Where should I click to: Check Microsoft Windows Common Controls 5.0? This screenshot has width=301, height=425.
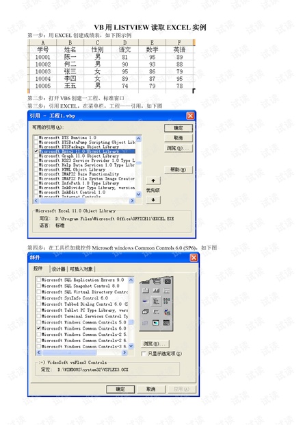click(x=39, y=322)
